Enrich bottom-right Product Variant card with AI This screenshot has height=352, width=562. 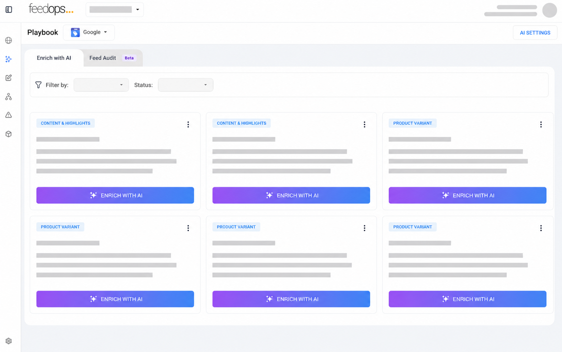(467, 299)
